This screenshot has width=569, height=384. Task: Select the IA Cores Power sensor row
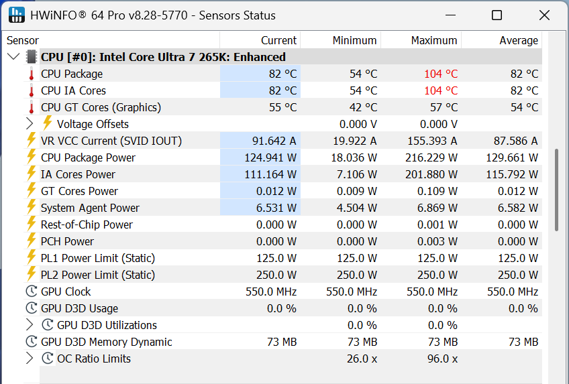[78, 174]
